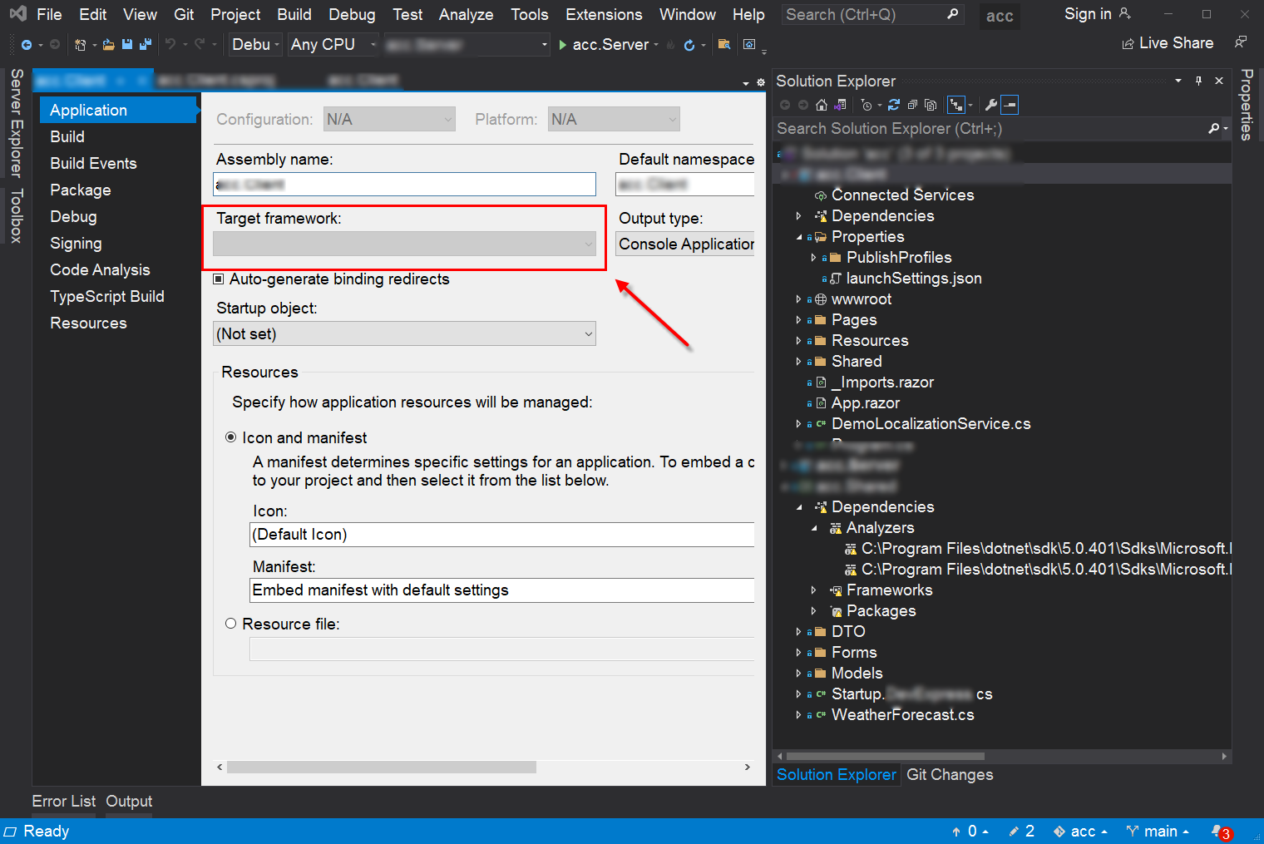Click Home icon in Solution Explorer
The width and height of the screenshot is (1264, 844).
[822, 105]
